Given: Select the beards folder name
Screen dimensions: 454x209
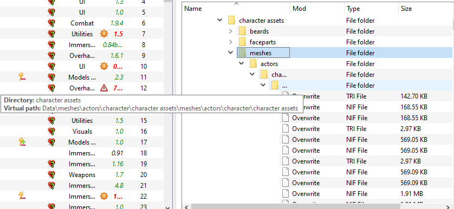Looking at the screenshot, I should (259, 31).
